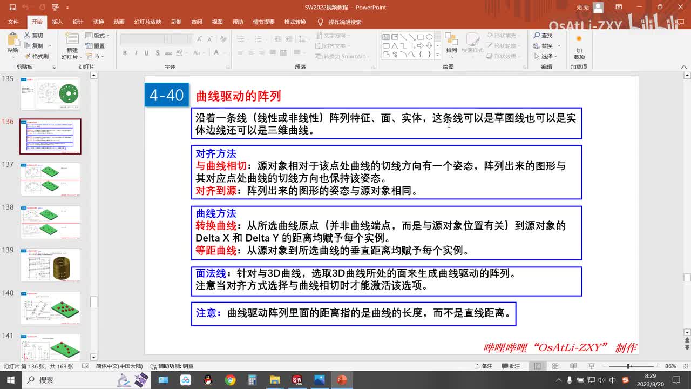This screenshot has width=691, height=389.
Task: Toggle Comments (批注) pane
Action: 511,366
